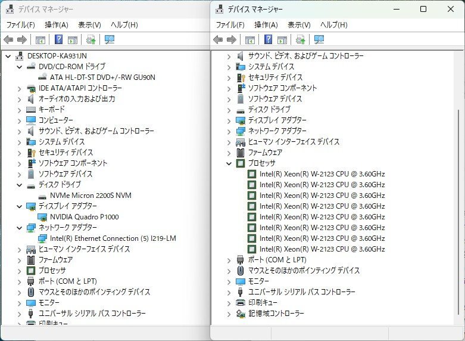Click mouse icon for マウス category in right window
The image size is (465, 341).
pos(241,271)
